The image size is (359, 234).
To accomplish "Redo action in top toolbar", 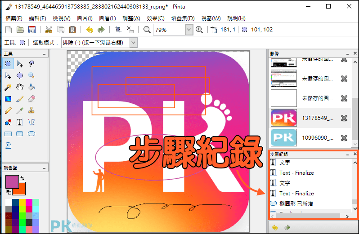I will pyautogui.click(x=101, y=30).
